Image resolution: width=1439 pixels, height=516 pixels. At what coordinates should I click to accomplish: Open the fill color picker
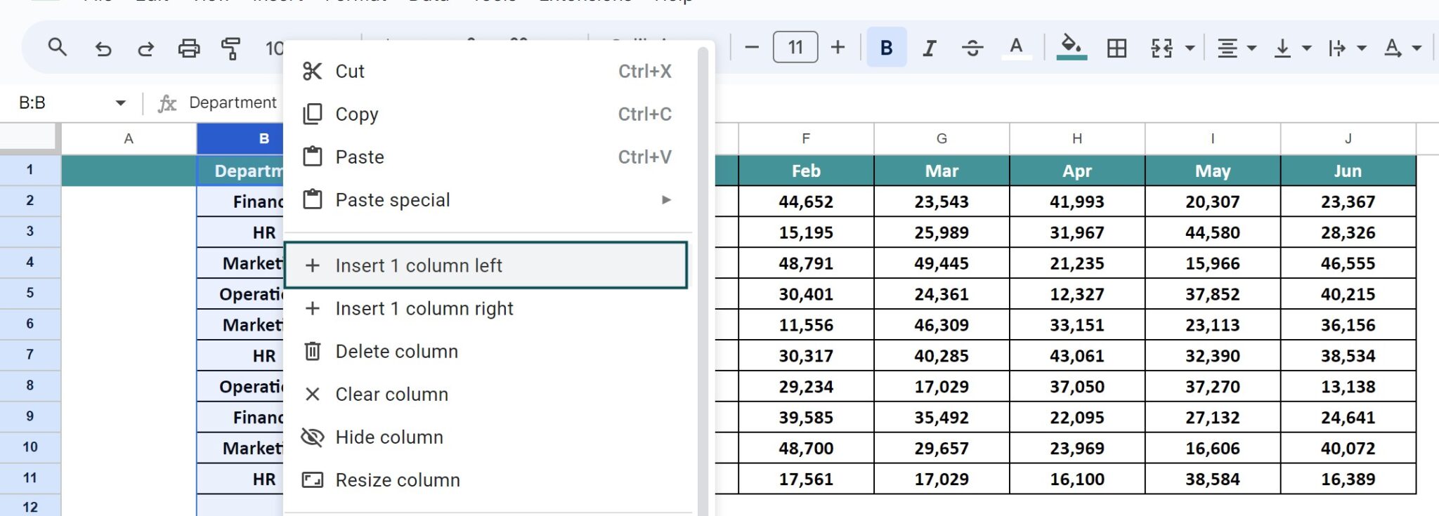point(1072,48)
